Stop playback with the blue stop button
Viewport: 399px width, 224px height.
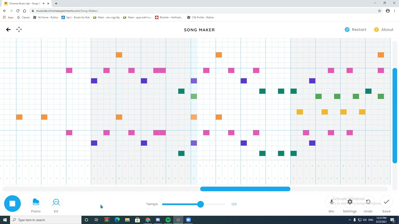(x=12, y=204)
